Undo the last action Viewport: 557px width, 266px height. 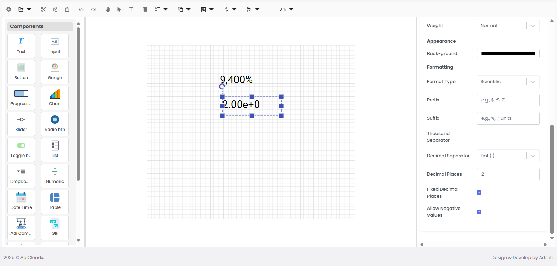[81, 9]
